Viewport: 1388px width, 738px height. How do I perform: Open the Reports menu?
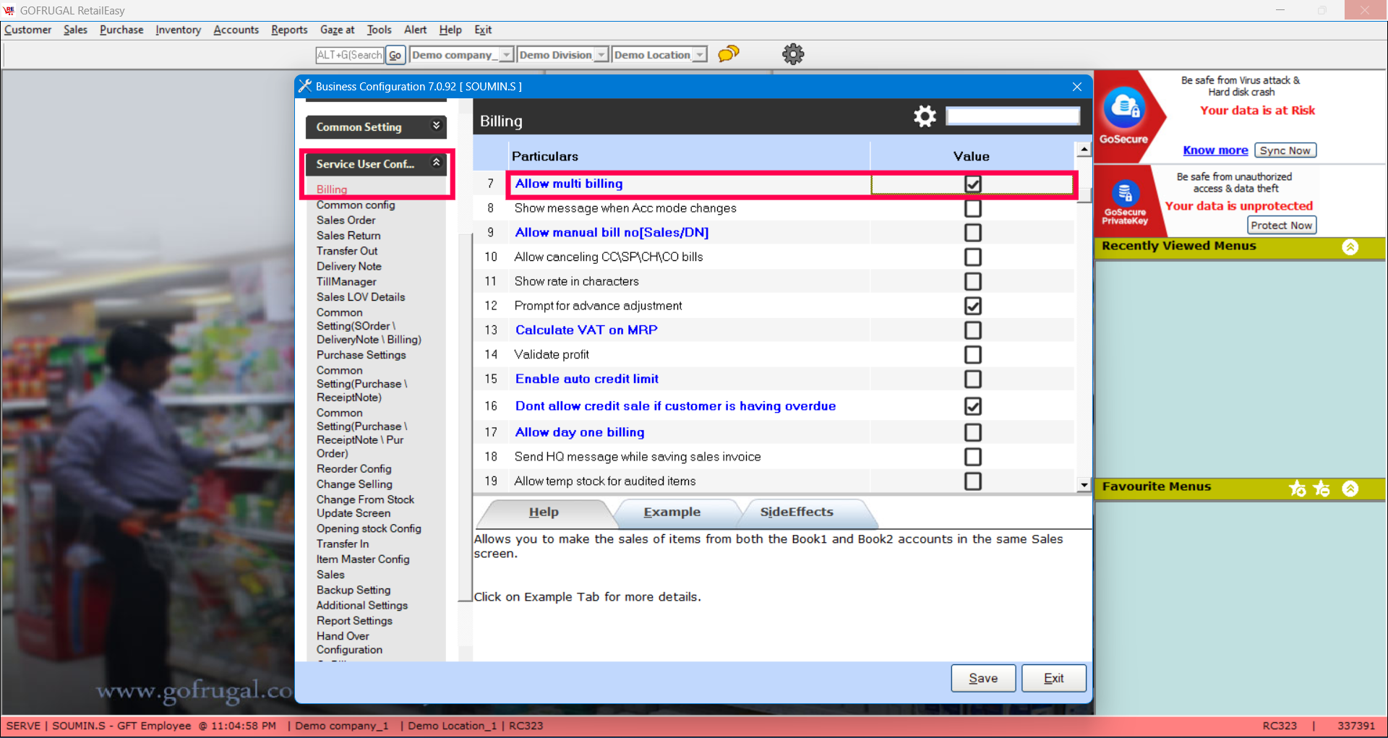point(289,30)
